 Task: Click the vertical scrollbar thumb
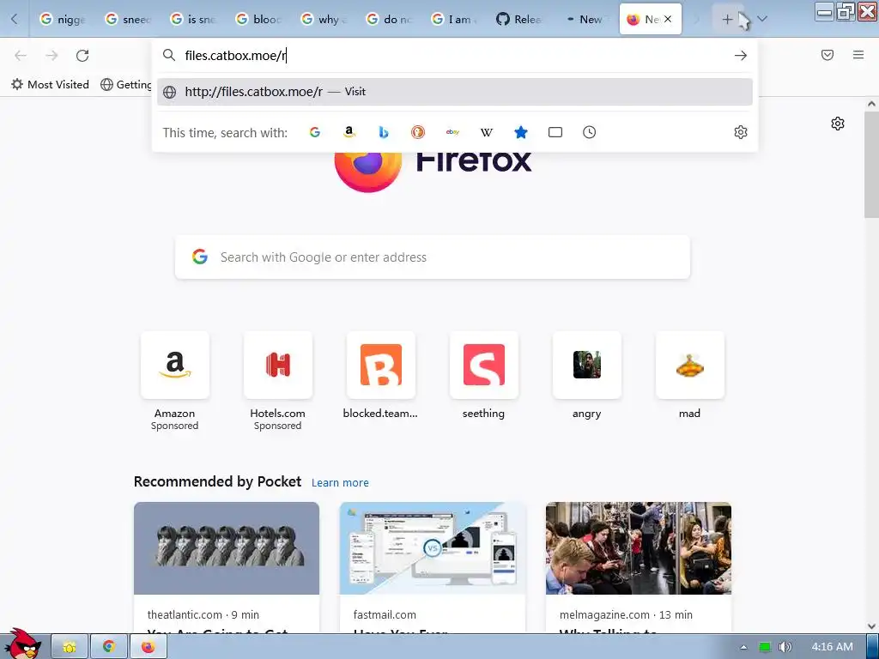click(871, 164)
